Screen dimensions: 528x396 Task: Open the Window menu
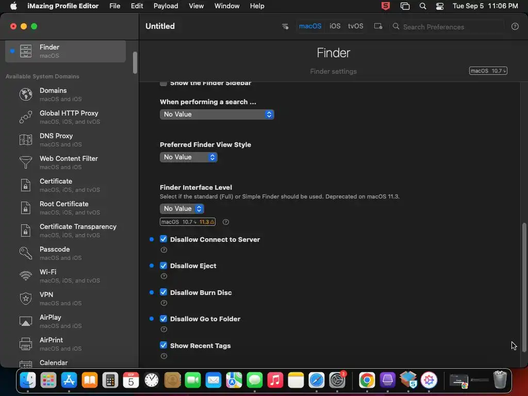(227, 6)
